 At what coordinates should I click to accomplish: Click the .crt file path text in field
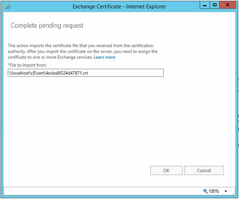(48, 73)
